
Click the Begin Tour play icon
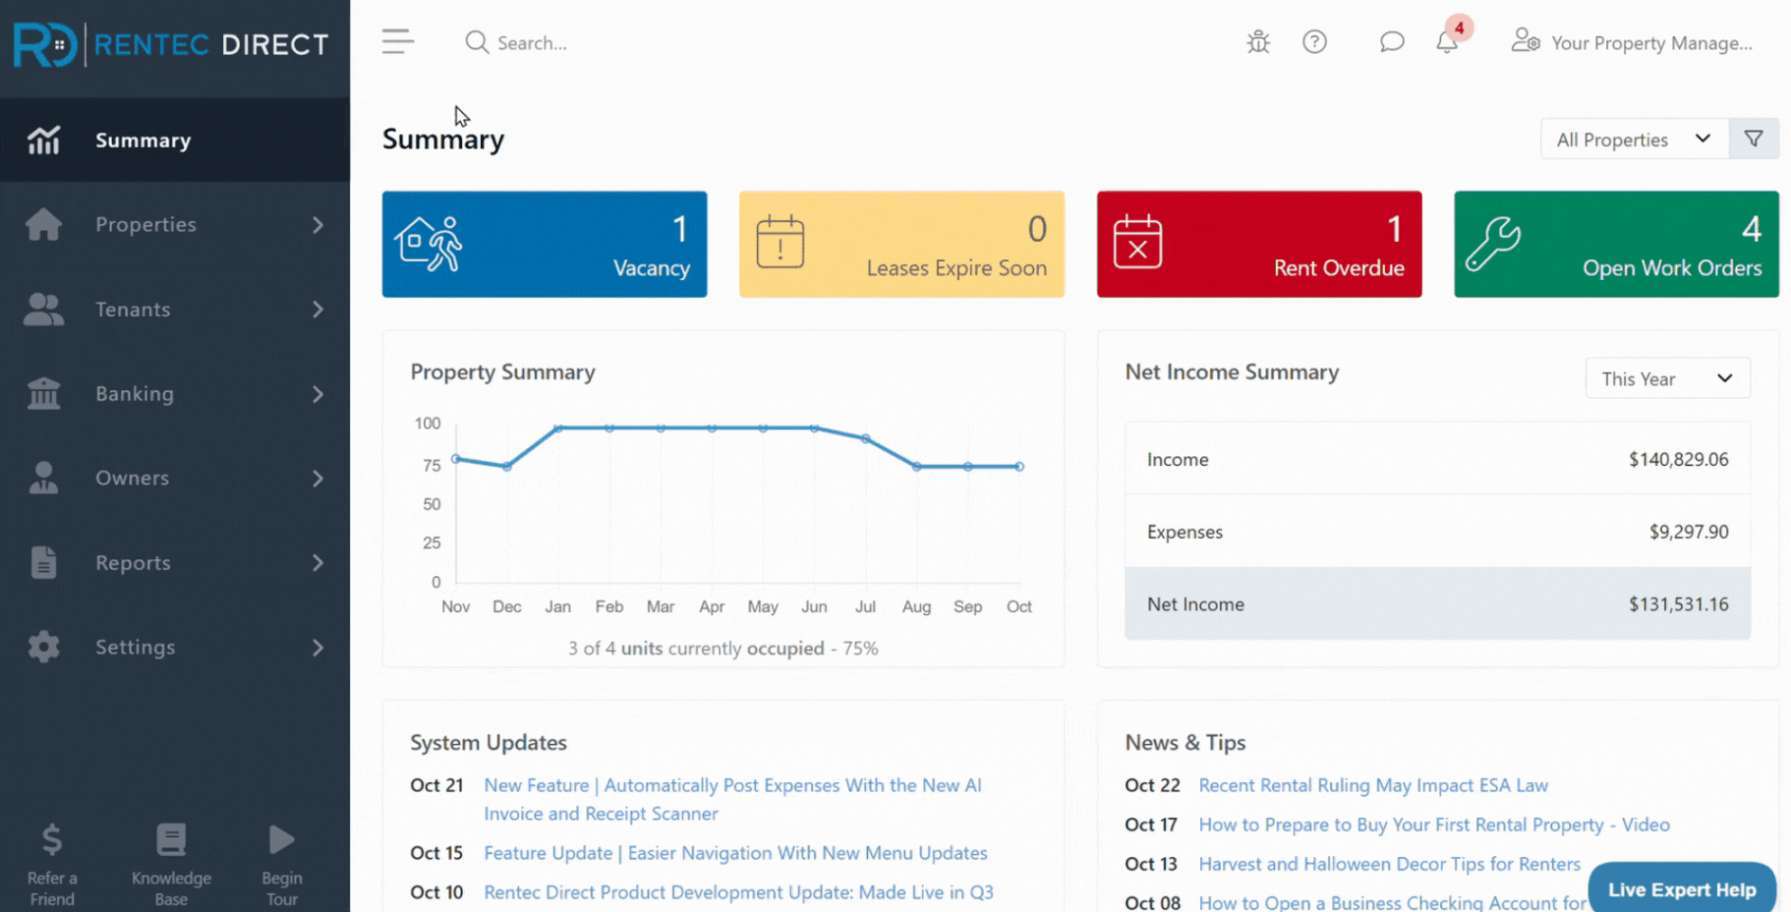pyautogui.click(x=281, y=839)
